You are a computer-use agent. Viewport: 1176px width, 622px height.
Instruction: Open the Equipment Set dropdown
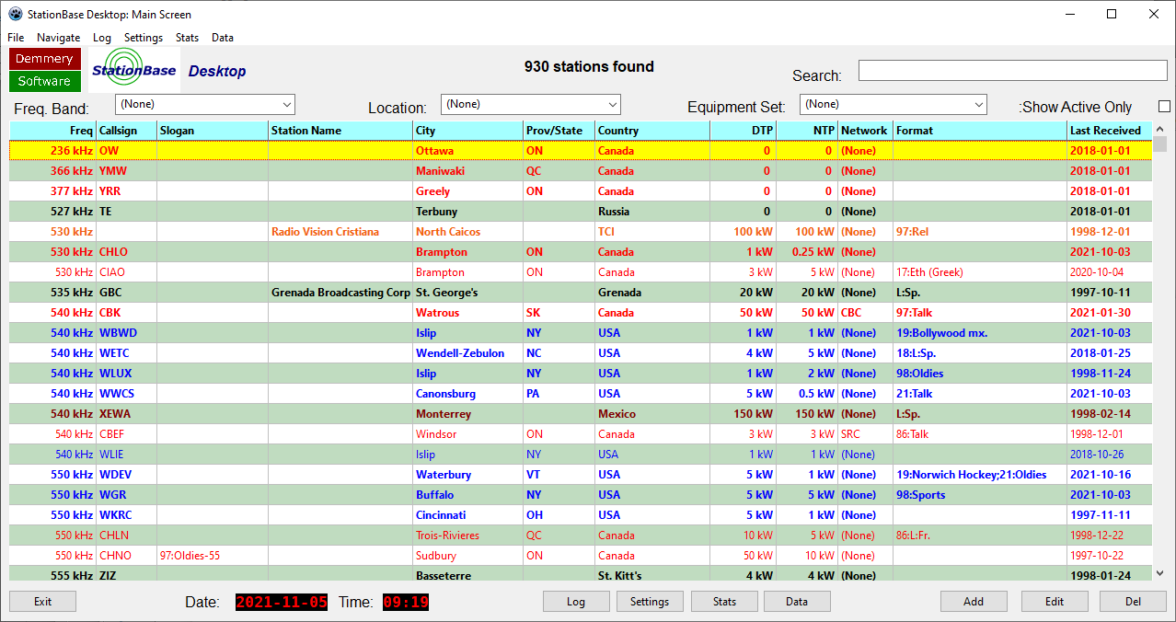tap(893, 105)
